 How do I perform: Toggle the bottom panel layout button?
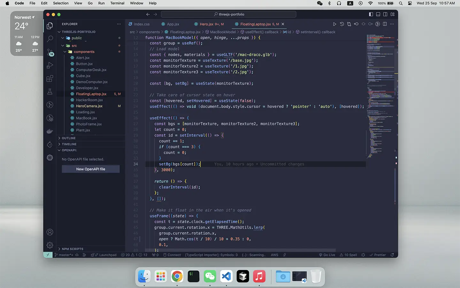378,14
